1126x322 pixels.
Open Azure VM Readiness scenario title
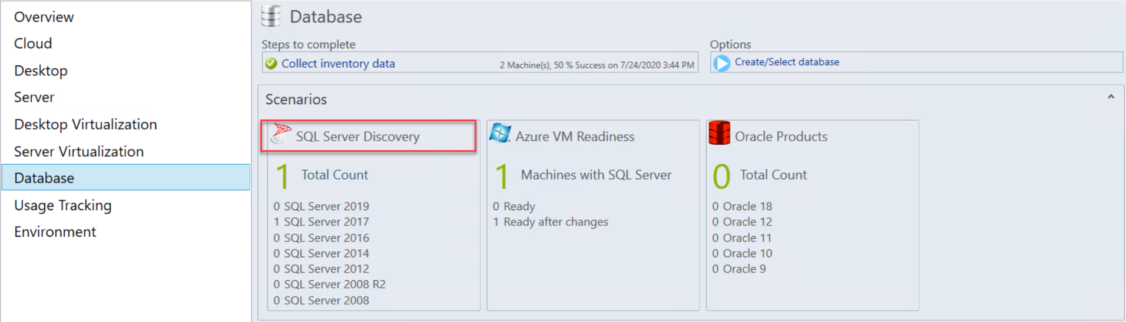pos(575,137)
